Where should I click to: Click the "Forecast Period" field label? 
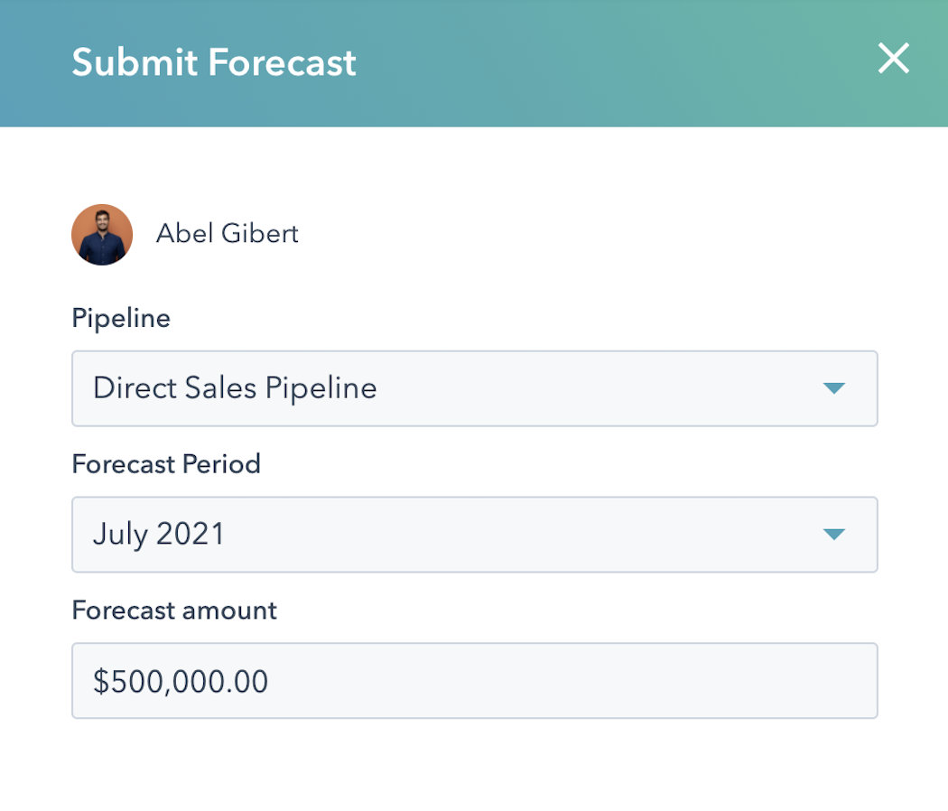(166, 464)
